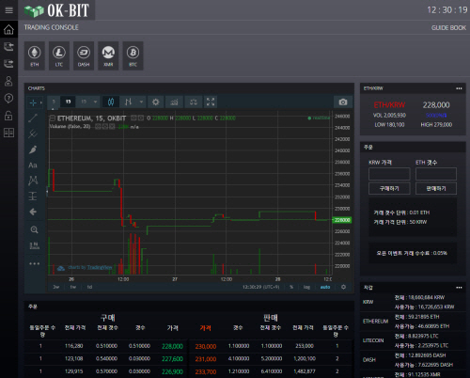
Task: Open the user account icon in the sidebar
Action: 8,81
